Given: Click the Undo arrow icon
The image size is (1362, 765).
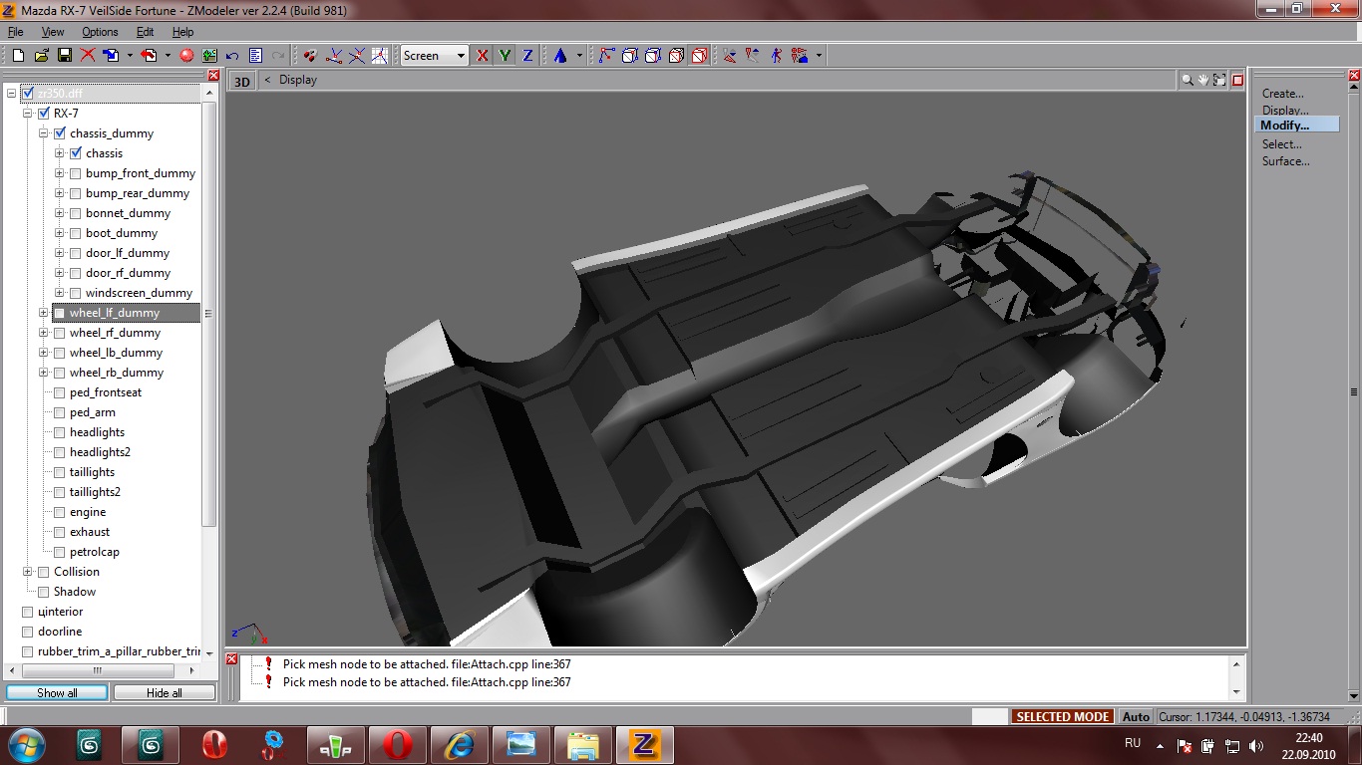Looking at the screenshot, I should [232, 56].
